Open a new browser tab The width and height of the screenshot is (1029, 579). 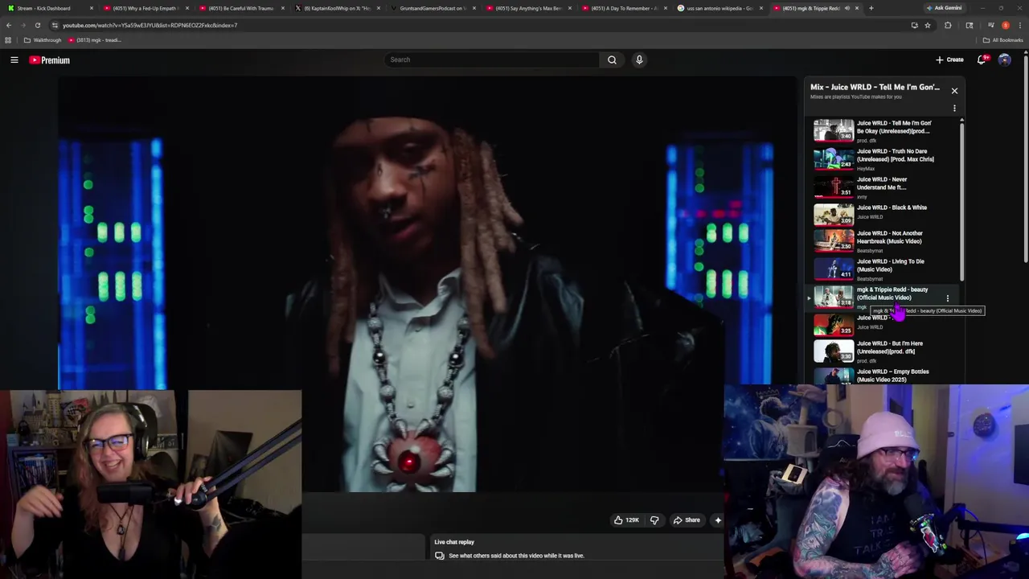click(x=871, y=8)
